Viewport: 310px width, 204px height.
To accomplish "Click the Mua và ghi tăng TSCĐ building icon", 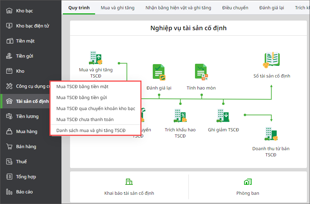I will [96, 58].
